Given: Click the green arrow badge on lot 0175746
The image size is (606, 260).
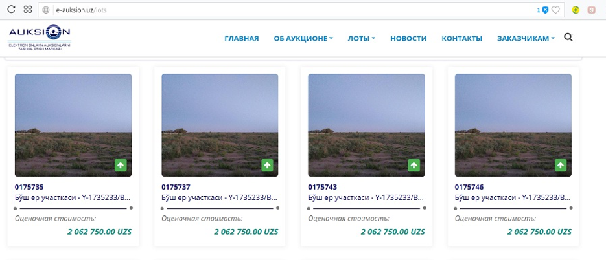Looking at the screenshot, I should click(561, 166).
